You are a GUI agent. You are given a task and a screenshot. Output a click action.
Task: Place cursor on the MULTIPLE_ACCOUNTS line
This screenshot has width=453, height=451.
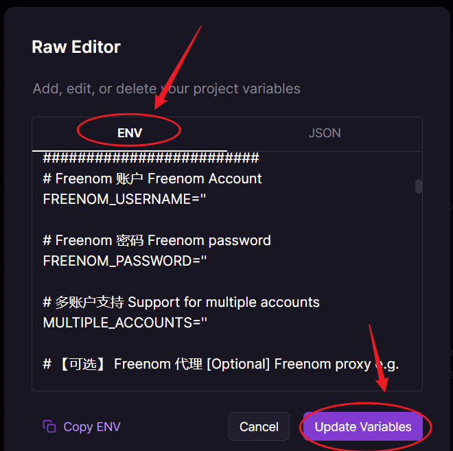point(124,323)
